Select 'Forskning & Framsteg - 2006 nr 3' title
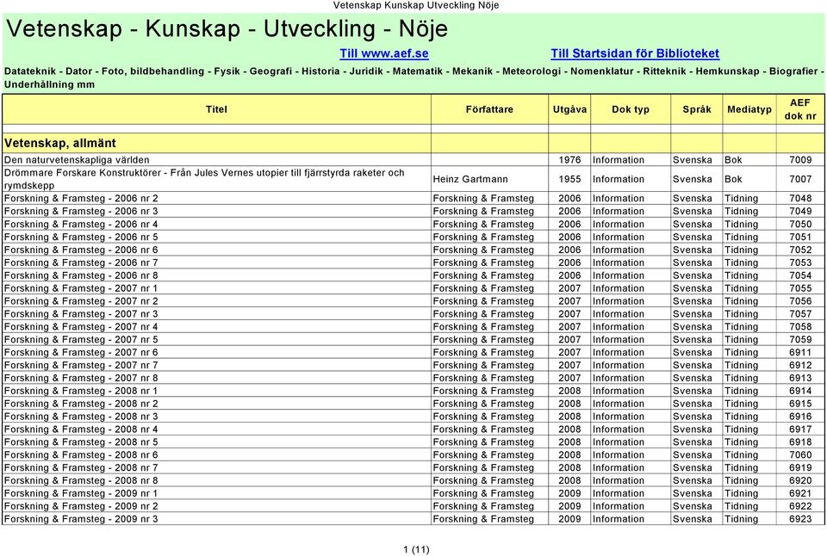Viewport: 827px width, 556px height. (x=81, y=211)
